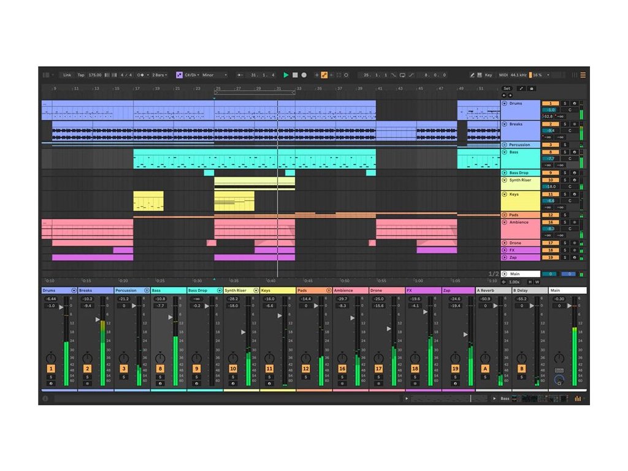Collapse the Drums track with its fold arrow

point(505,104)
